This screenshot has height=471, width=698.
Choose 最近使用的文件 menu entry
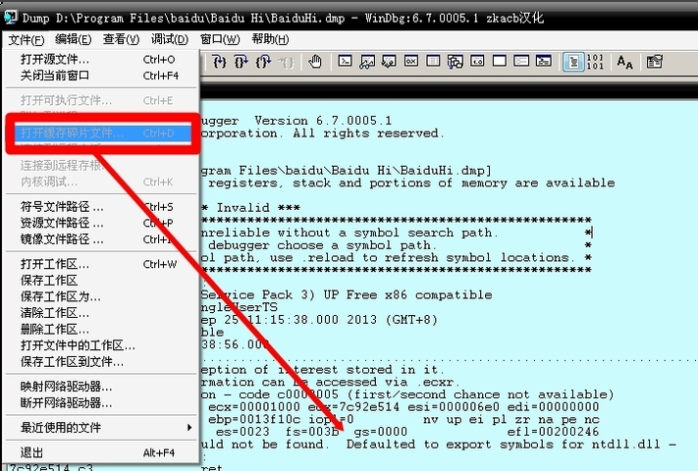coord(101,428)
